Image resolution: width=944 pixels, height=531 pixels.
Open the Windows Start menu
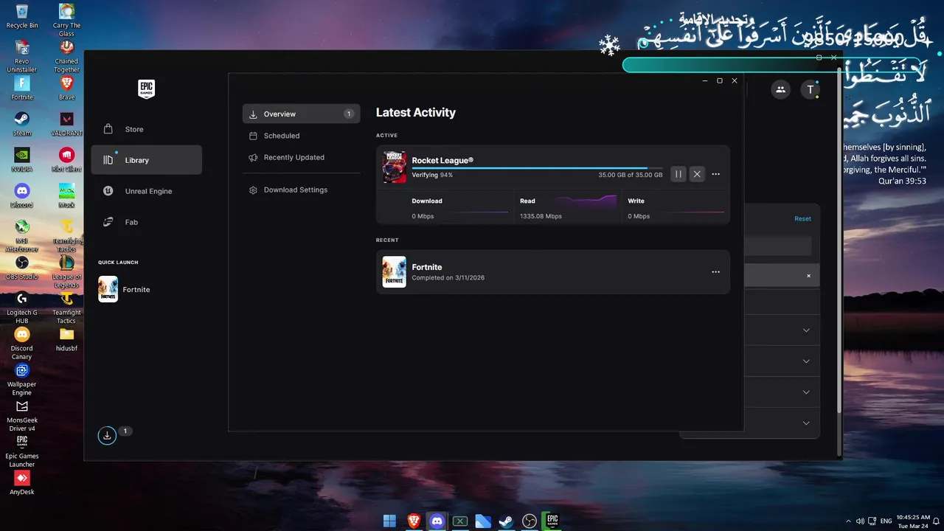(390, 521)
